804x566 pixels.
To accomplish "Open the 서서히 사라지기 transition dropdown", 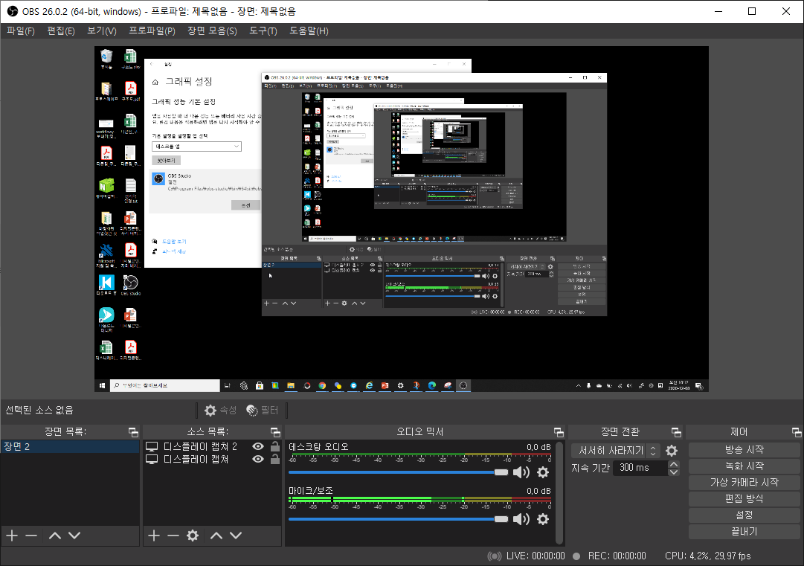I will (616, 451).
